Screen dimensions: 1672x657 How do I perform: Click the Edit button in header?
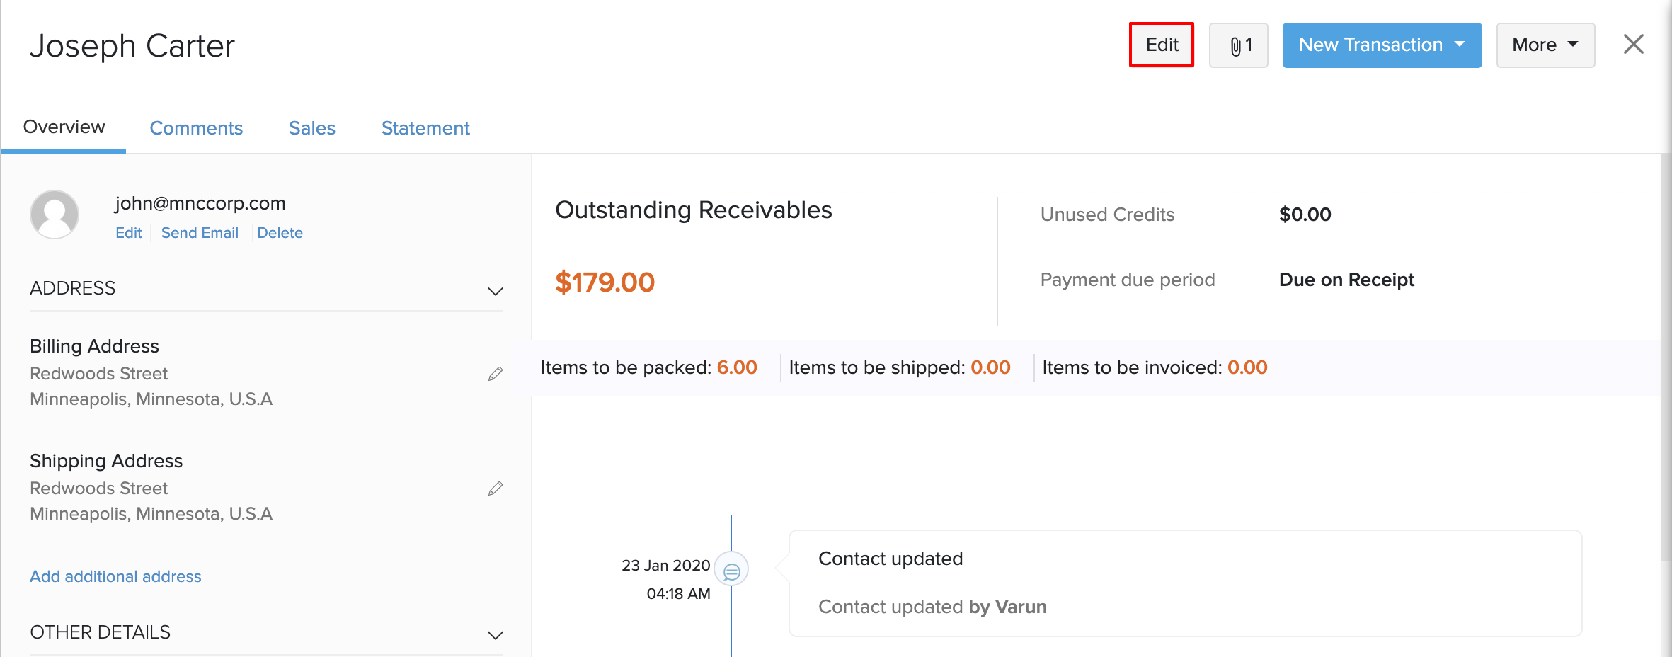1161,45
